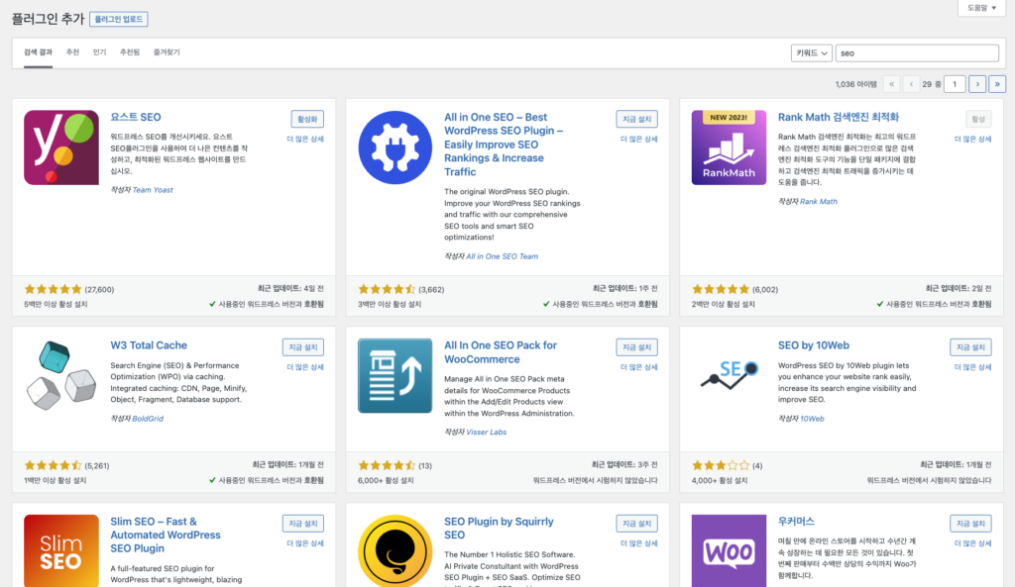Screen dimensions: 1015x587
Task: Open the 추천 tab
Action: (72, 52)
